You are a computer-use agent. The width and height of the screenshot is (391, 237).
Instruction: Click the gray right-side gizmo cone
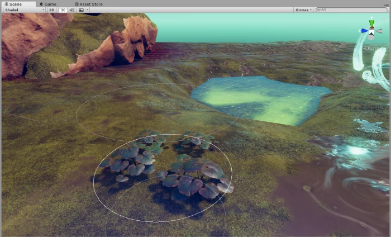380,31
